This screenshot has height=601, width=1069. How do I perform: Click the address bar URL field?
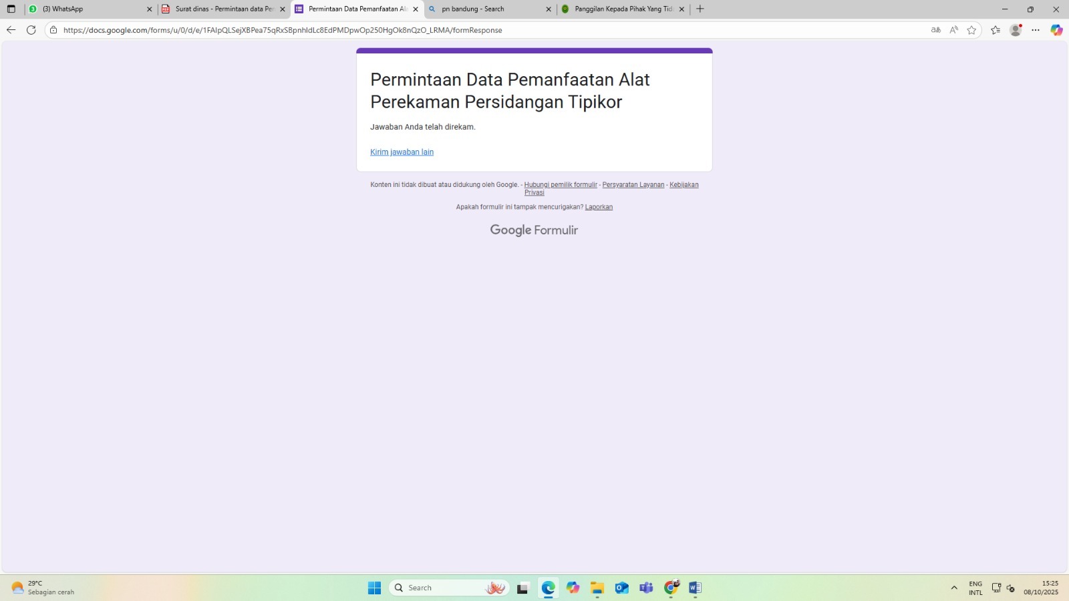pos(468,30)
